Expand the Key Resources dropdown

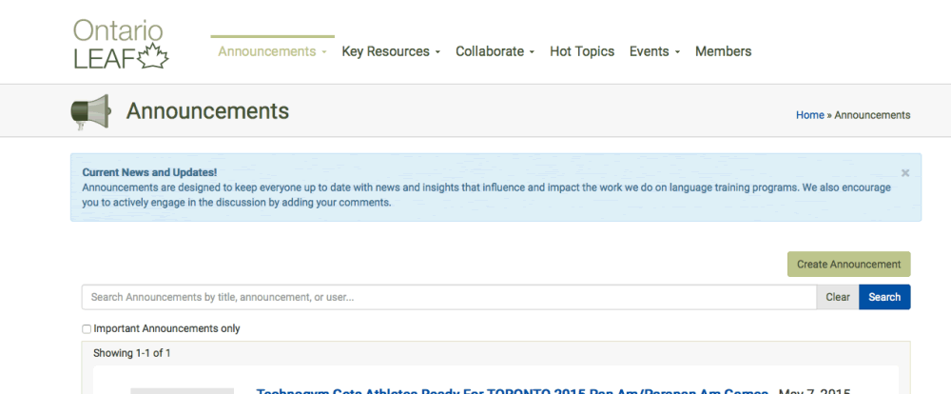pos(391,51)
